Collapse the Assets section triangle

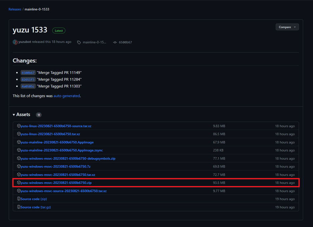(14, 115)
